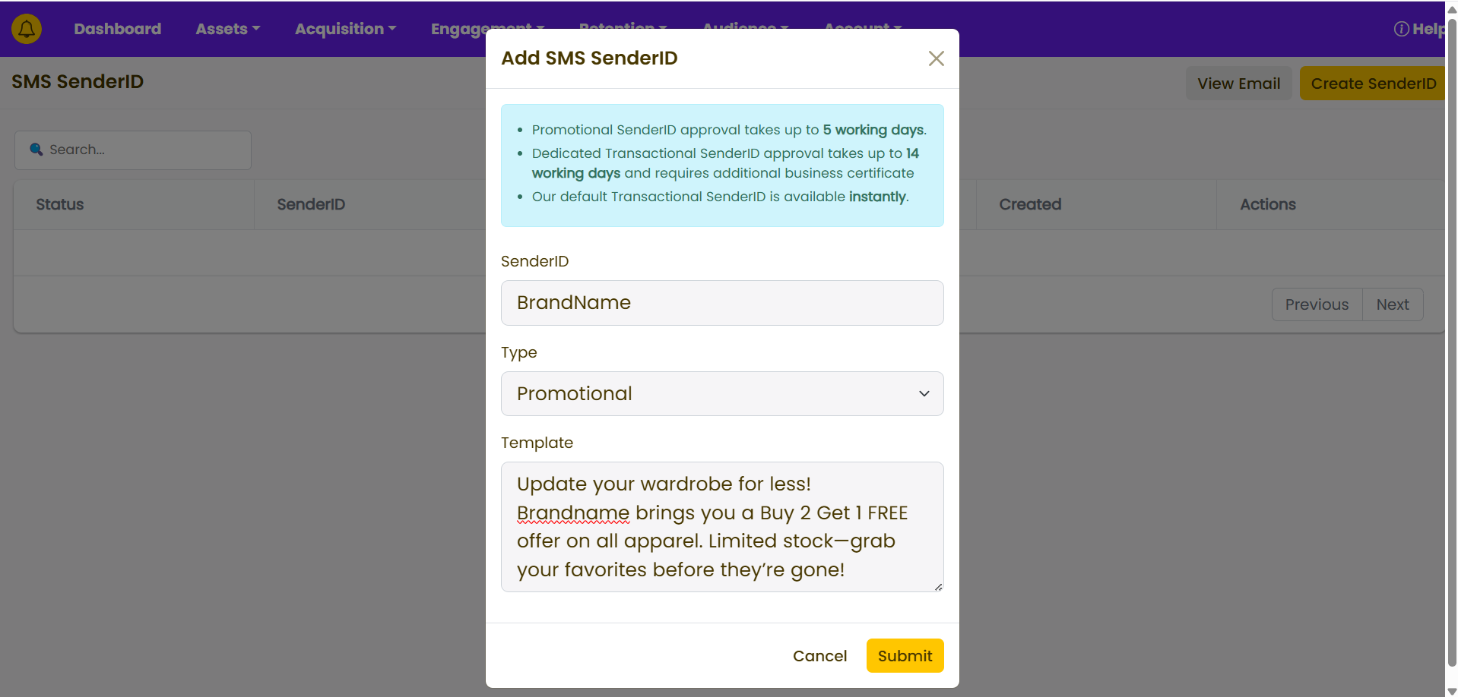This screenshot has height=697, width=1458.
Task: Focus the SenderID input with BrandName
Action: click(721, 303)
